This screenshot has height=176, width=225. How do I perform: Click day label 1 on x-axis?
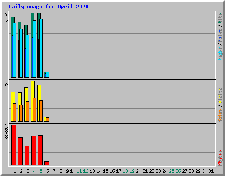(x=15, y=171)
